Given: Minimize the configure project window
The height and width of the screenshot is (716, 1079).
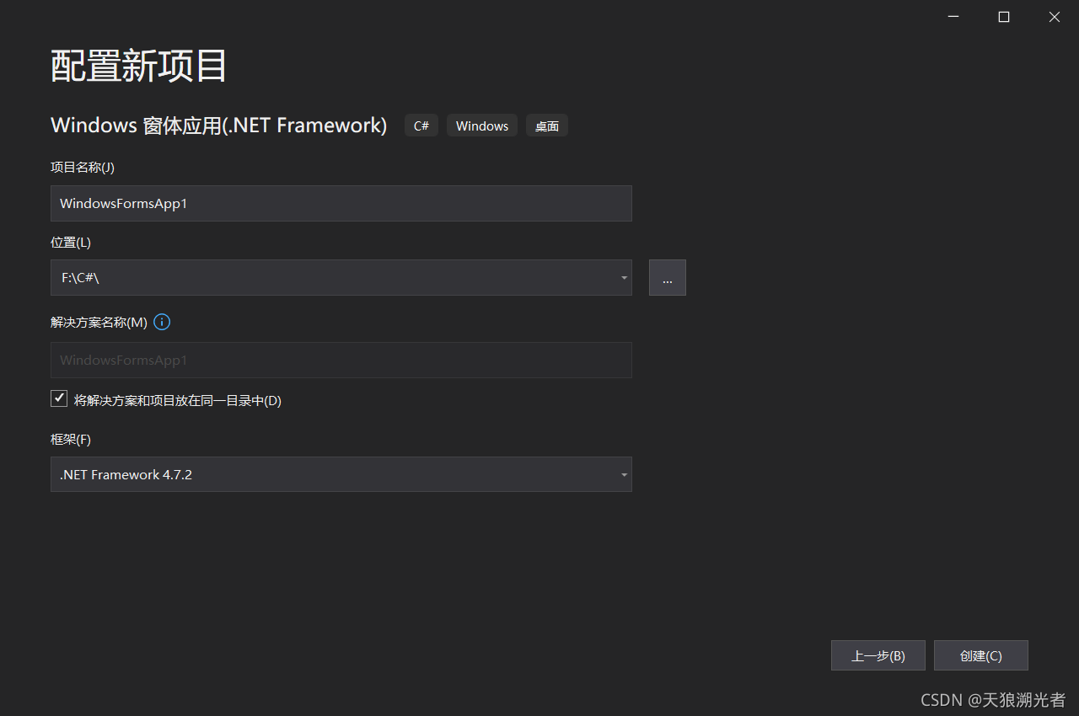Looking at the screenshot, I should pyautogui.click(x=953, y=17).
